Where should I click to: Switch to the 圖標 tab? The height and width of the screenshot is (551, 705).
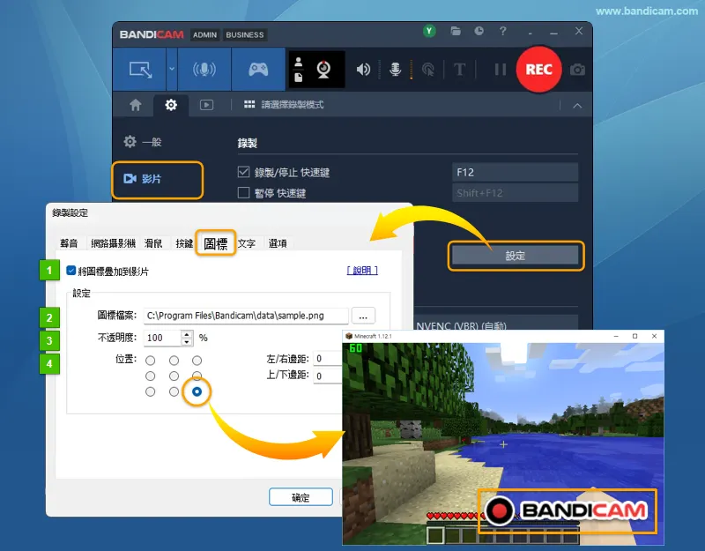click(x=216, y=243)
